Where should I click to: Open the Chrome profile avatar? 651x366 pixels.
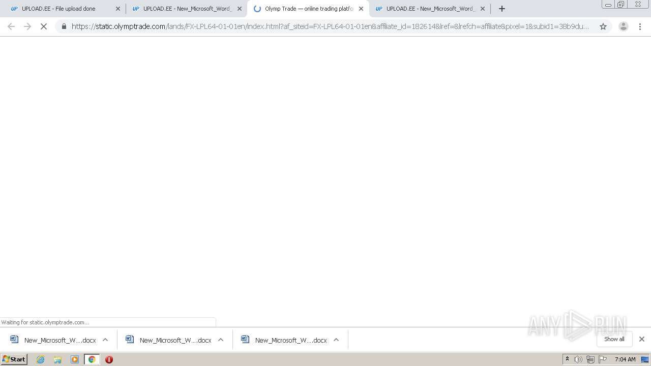pyautogui.click(x=624, y=26)
